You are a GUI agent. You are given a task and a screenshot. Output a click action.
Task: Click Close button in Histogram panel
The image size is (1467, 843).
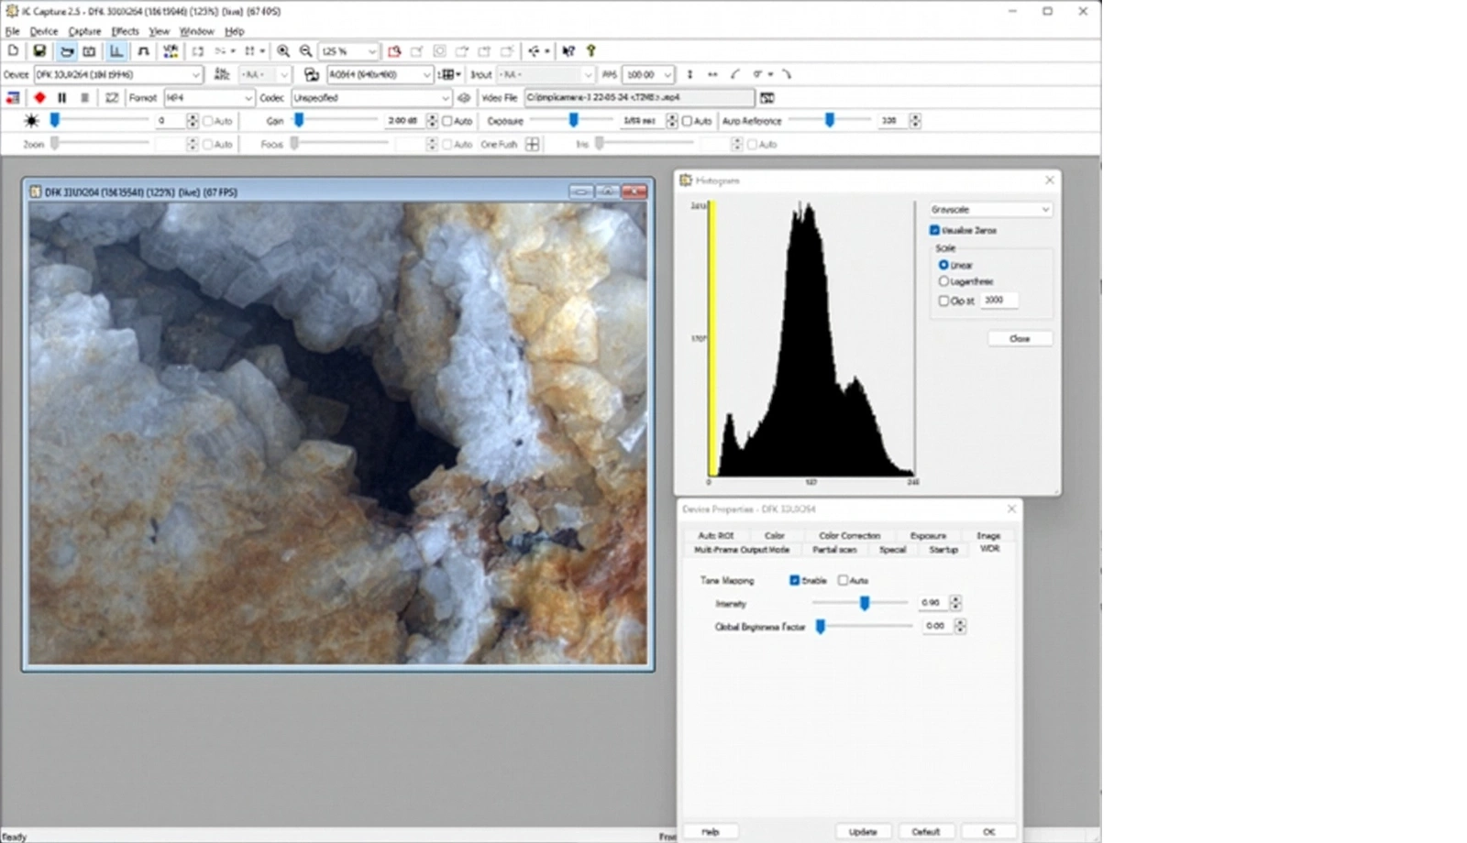click(1020, 339)
